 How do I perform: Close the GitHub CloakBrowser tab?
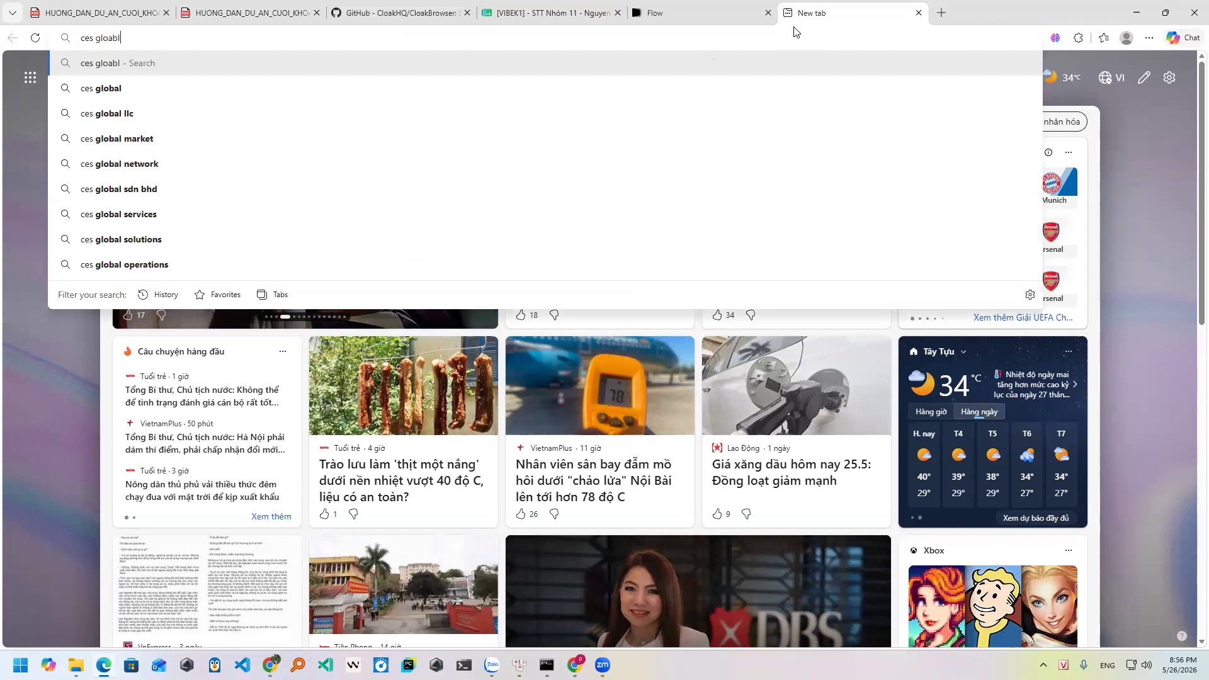tap(467, 13)
